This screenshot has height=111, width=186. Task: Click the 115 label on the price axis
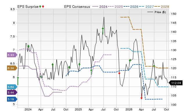(x=174, y=78)
